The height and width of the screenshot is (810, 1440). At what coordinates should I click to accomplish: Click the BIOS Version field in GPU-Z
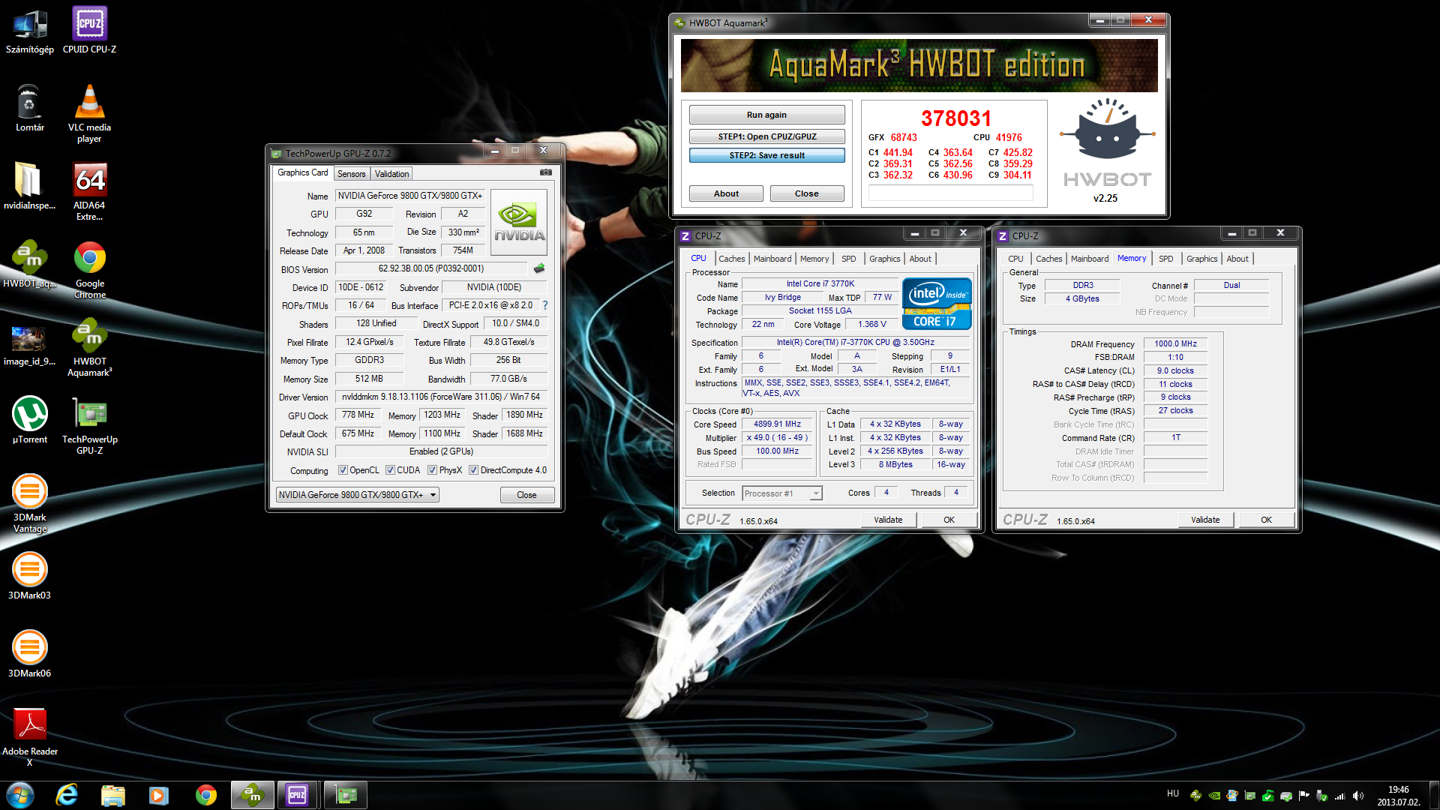click(430, 268)
